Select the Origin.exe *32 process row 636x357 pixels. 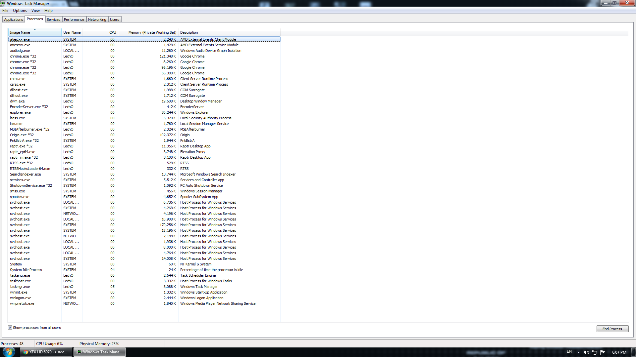point(22,135)
